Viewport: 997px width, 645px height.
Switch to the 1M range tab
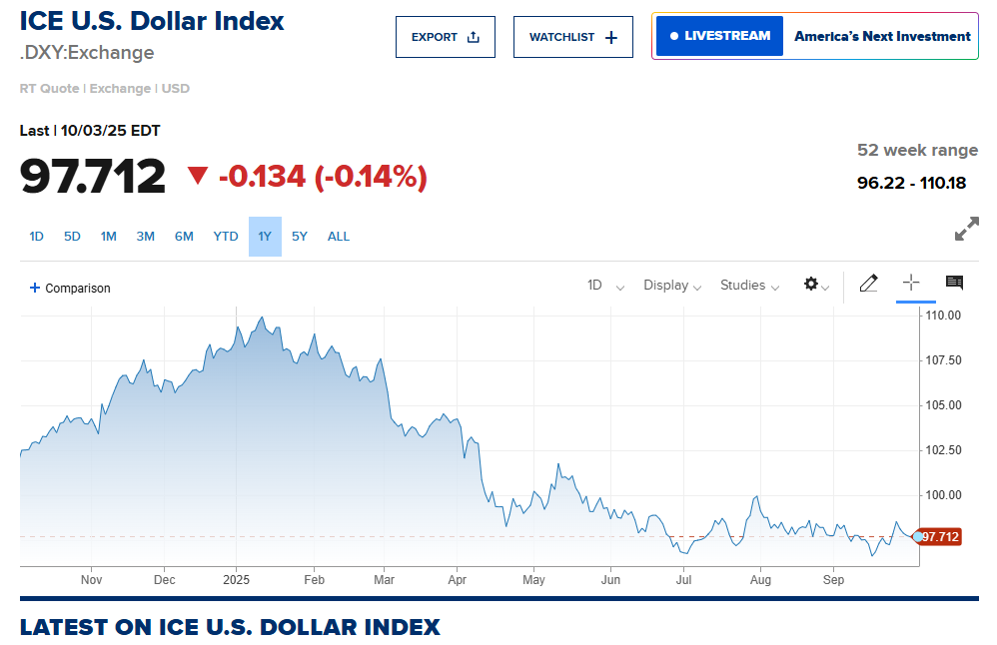tap(109, 237)
